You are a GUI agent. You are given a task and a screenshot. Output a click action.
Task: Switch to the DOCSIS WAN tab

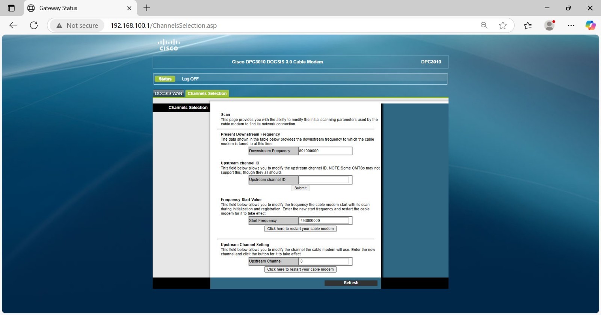click(168, 93)
